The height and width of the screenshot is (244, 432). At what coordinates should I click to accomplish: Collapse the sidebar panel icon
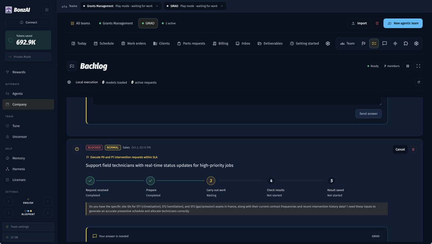click(x=47, y=10)
